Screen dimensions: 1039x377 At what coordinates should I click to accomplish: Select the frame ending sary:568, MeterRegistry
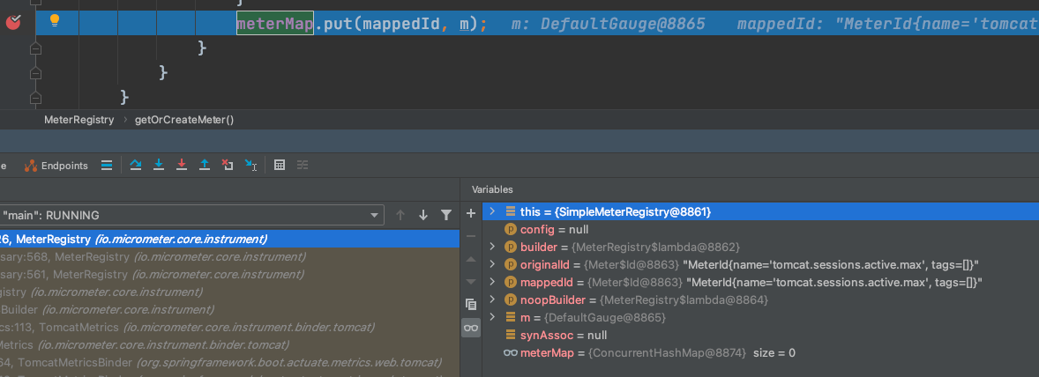point(229,256)
